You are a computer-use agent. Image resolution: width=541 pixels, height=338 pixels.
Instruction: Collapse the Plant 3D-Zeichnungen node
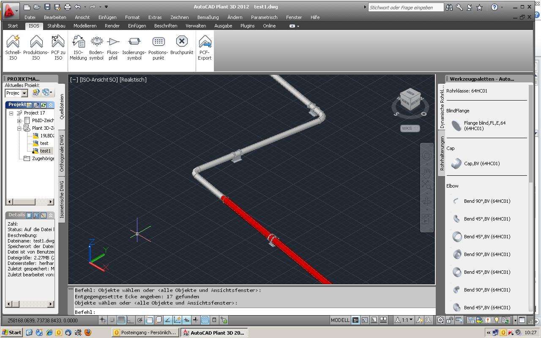[x=19, y=128]
